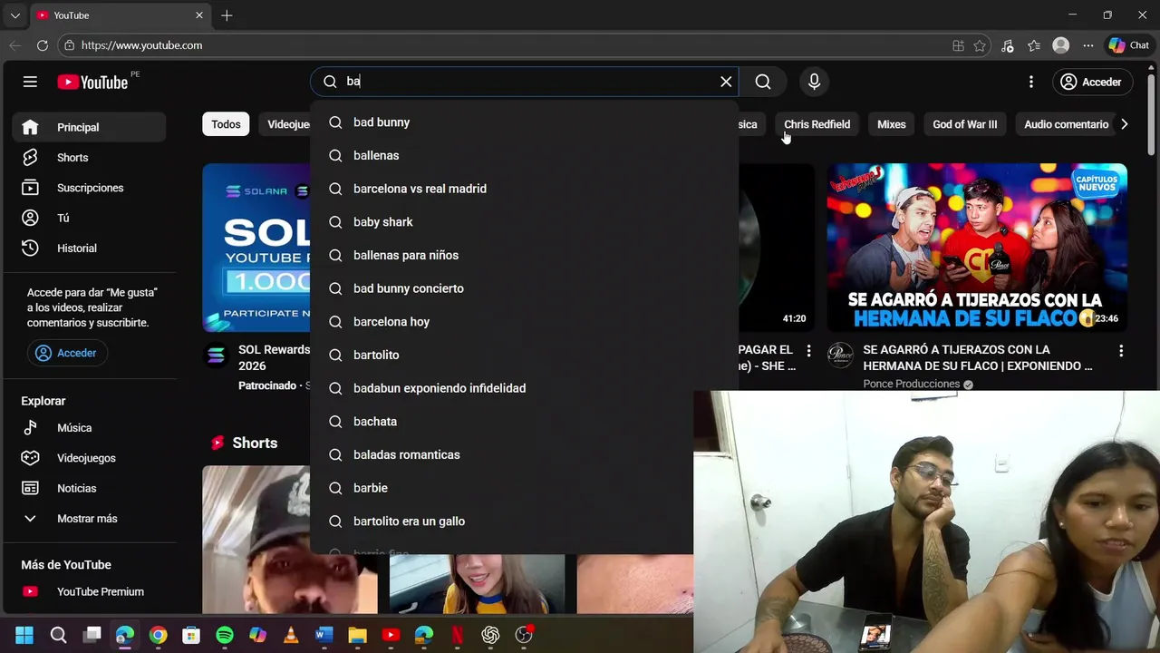Image resolution: width=1160 pixels, height=653 pixels.
Task: Select suggestion "bad bunny concierto"
Action: [524, 288]
